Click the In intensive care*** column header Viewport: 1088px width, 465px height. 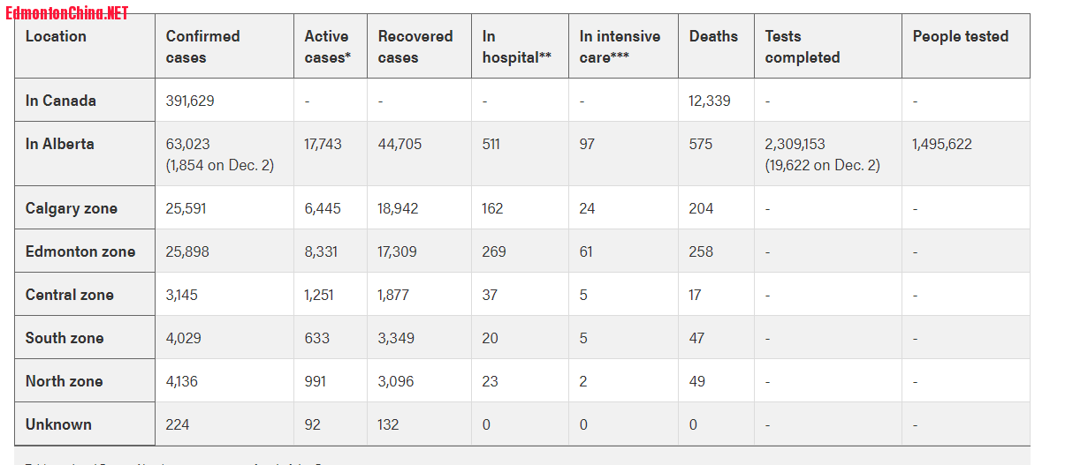click(624, 46)
